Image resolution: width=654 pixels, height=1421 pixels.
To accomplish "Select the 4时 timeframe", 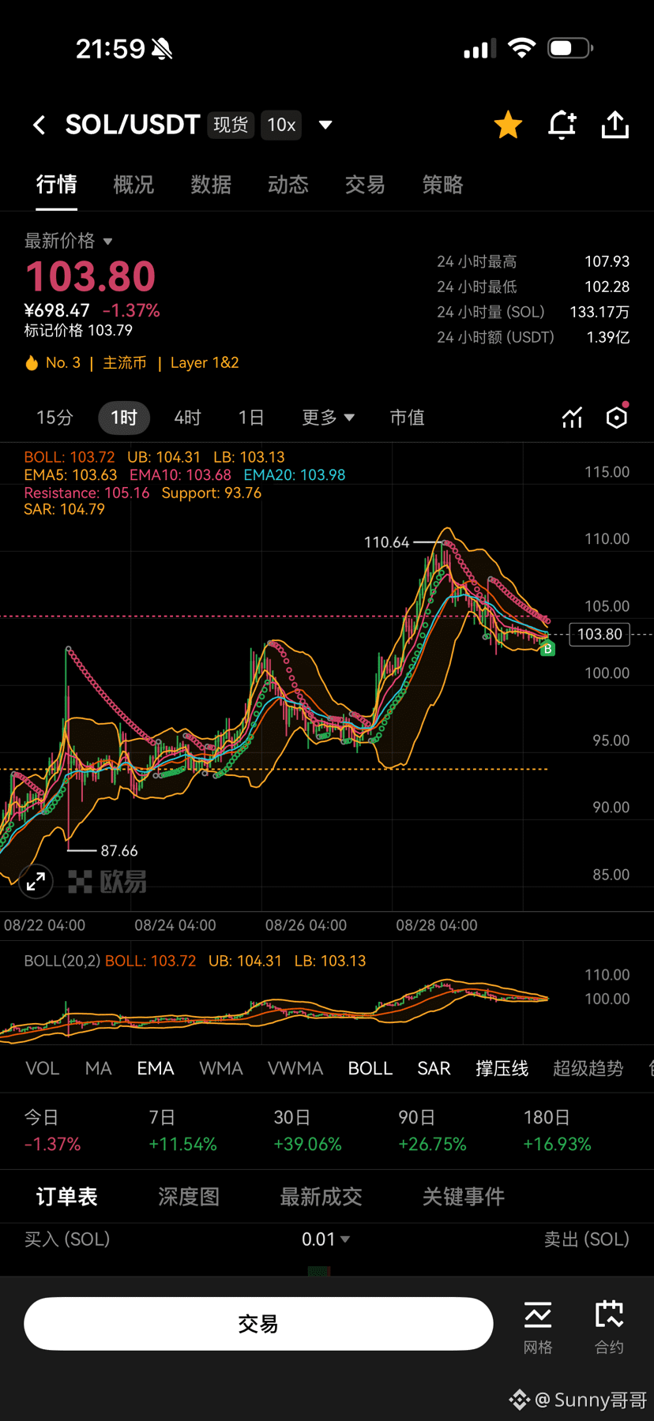I will pyautogui.click(x=188, y=418).
